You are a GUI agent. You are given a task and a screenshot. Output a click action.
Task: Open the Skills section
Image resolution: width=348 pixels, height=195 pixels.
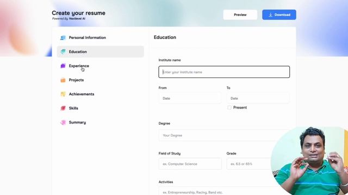[100, 108]
